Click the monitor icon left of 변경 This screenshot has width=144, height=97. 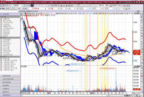pyautogui.click(x=3, y=6)
